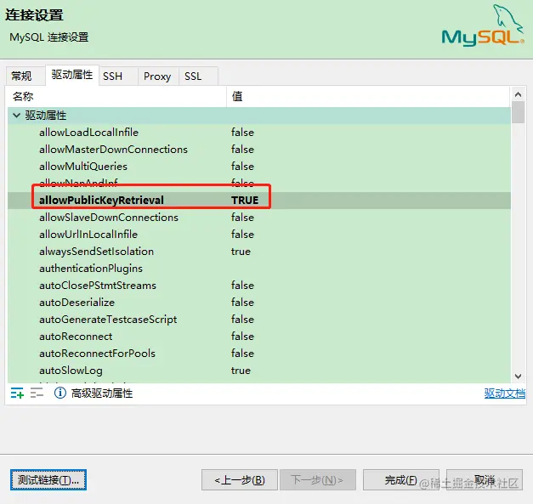Click the empty value cell of authenticationPlugins
Screen dimensions: 533x504
pyautogui.click(x=368, y=269)
